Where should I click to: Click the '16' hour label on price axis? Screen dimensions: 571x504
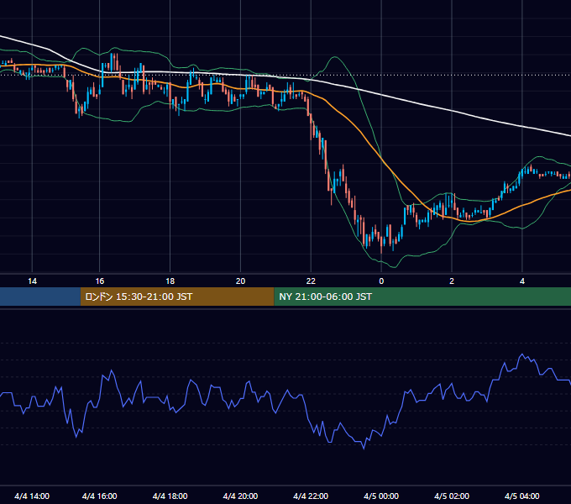[100, 281]
